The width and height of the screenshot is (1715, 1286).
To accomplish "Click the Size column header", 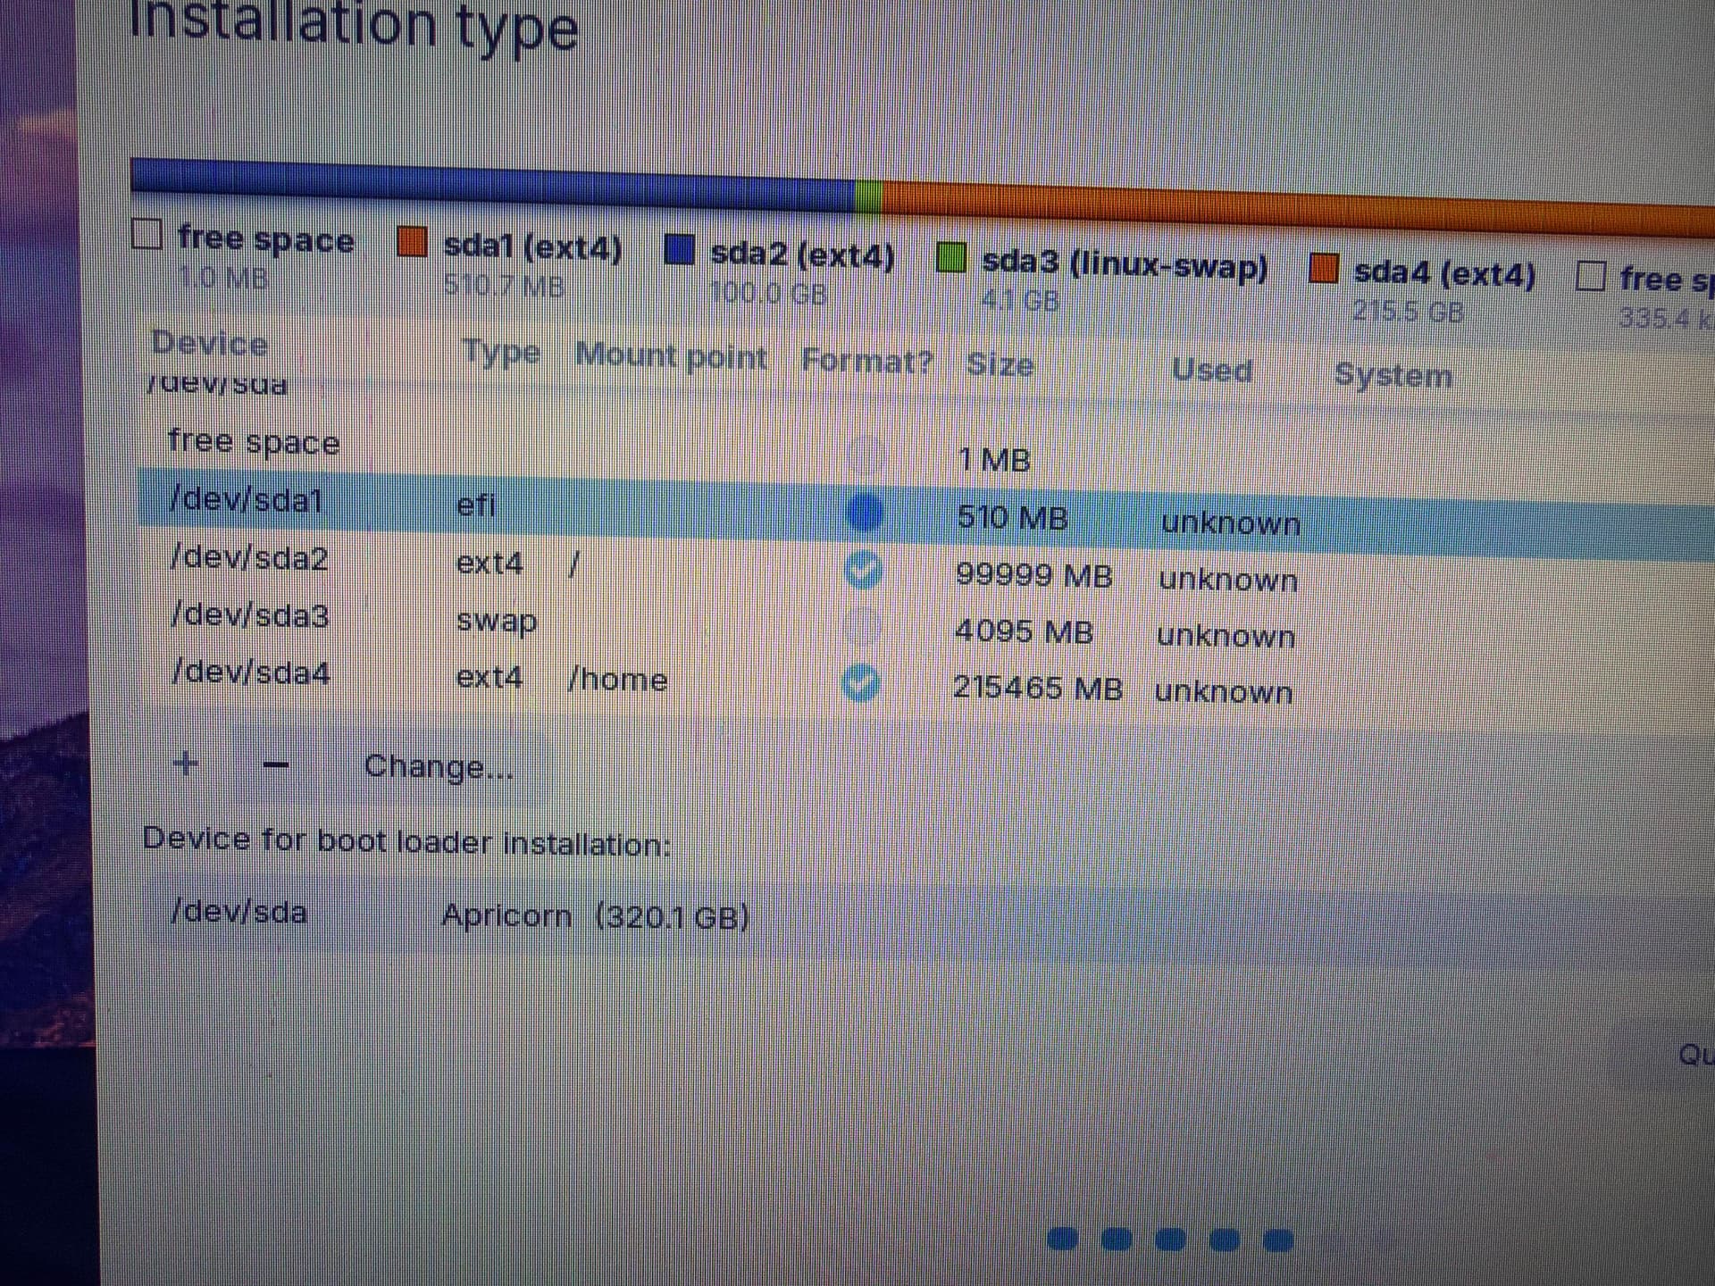I will tap(1000, 364).
